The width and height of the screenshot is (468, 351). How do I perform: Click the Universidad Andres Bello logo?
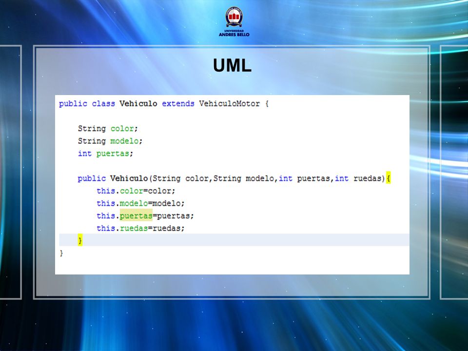pyautogui.click(x=234, y=21)
